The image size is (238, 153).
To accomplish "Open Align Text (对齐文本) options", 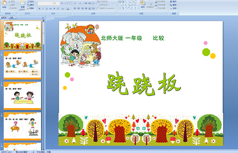I will [103, 5].
